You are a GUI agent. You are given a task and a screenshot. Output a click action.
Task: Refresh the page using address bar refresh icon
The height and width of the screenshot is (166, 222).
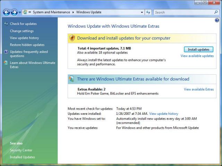tap(148, 12)
